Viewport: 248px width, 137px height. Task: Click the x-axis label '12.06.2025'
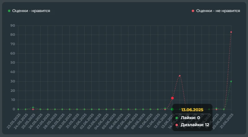click(x=160, y=121)
